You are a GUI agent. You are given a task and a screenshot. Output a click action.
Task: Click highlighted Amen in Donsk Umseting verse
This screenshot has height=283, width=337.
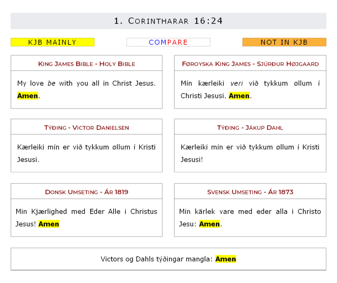(x=49, y=224)
